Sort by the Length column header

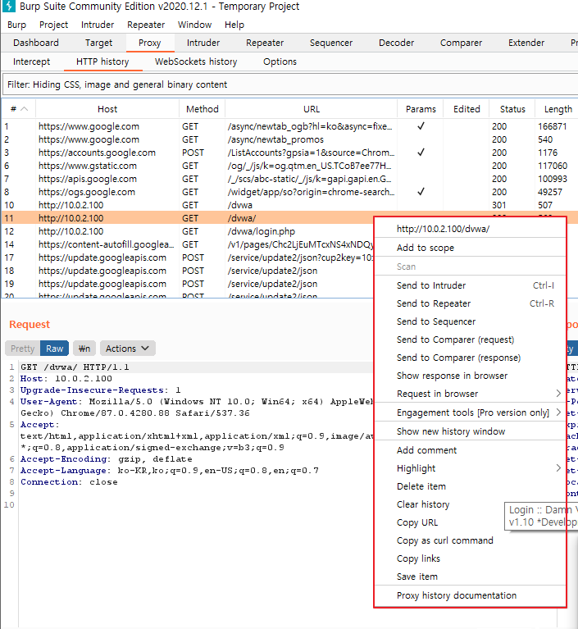(x=558, y=109)
